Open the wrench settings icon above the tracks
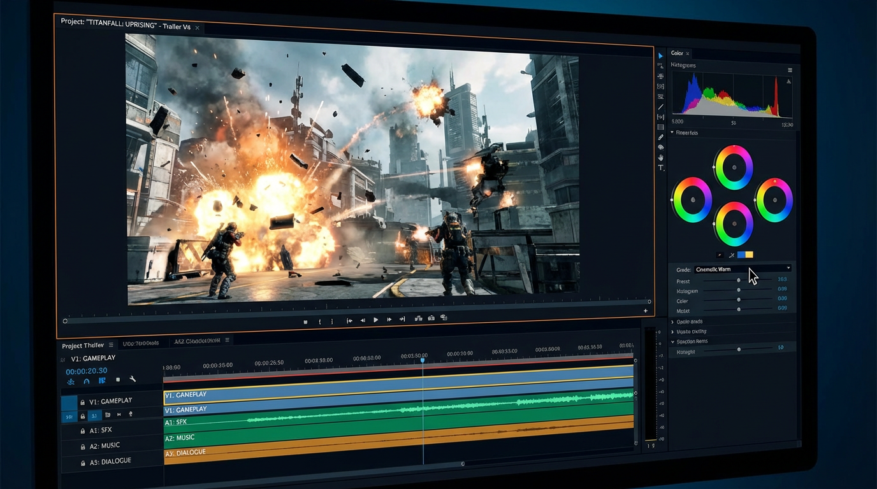The width and height of the screenshot is (877, 489). [132, 379]
